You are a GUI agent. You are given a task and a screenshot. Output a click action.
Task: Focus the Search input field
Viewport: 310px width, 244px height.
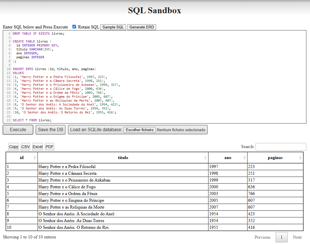tap(281, 147)
